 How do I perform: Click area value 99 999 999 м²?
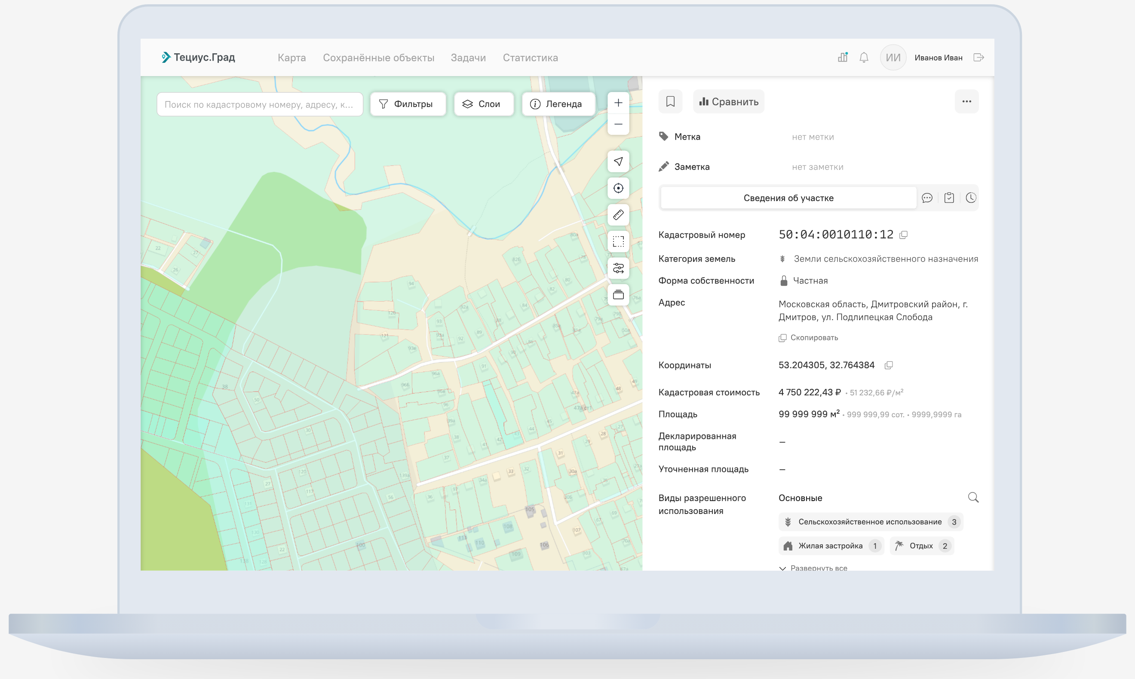tap(809, 414)
